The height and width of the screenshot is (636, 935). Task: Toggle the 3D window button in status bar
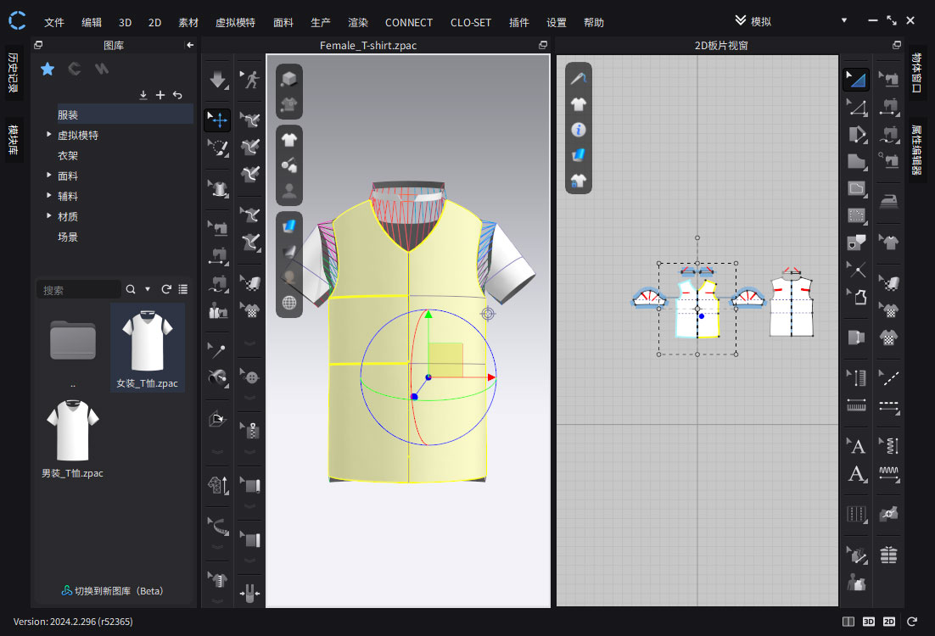[x=869, y=622]
